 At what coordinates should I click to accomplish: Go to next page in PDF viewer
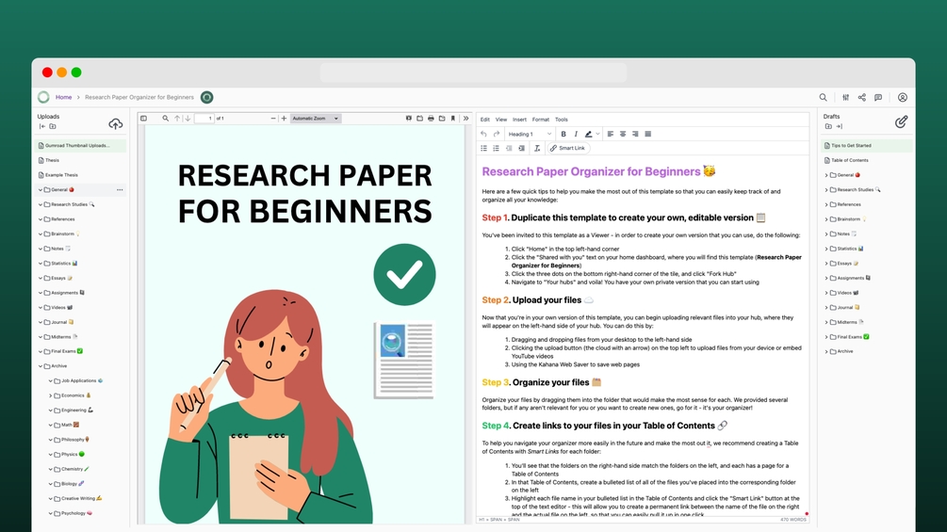point(188,119)
